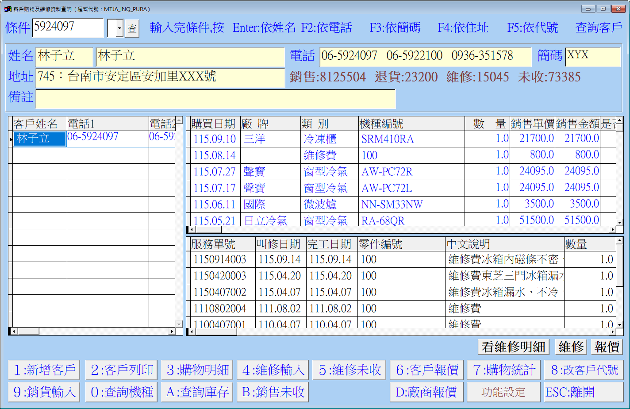Click the 備註 notes field

(x=215, y=99)
